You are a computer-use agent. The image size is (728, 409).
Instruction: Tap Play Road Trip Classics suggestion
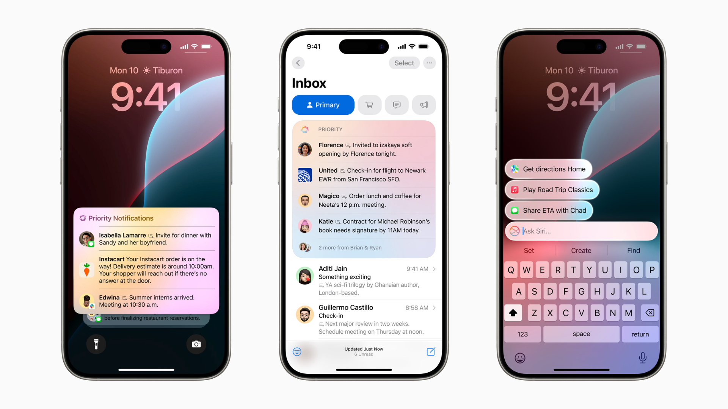click(557, 190)
